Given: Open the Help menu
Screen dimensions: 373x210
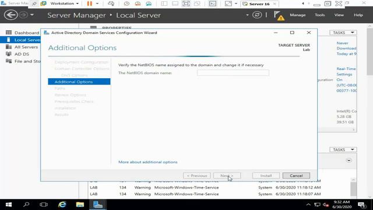Looking at the screenshot, I should (x=358, y=15).
